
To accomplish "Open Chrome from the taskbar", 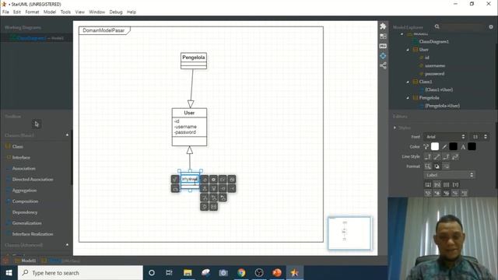I will click(241, 273).
